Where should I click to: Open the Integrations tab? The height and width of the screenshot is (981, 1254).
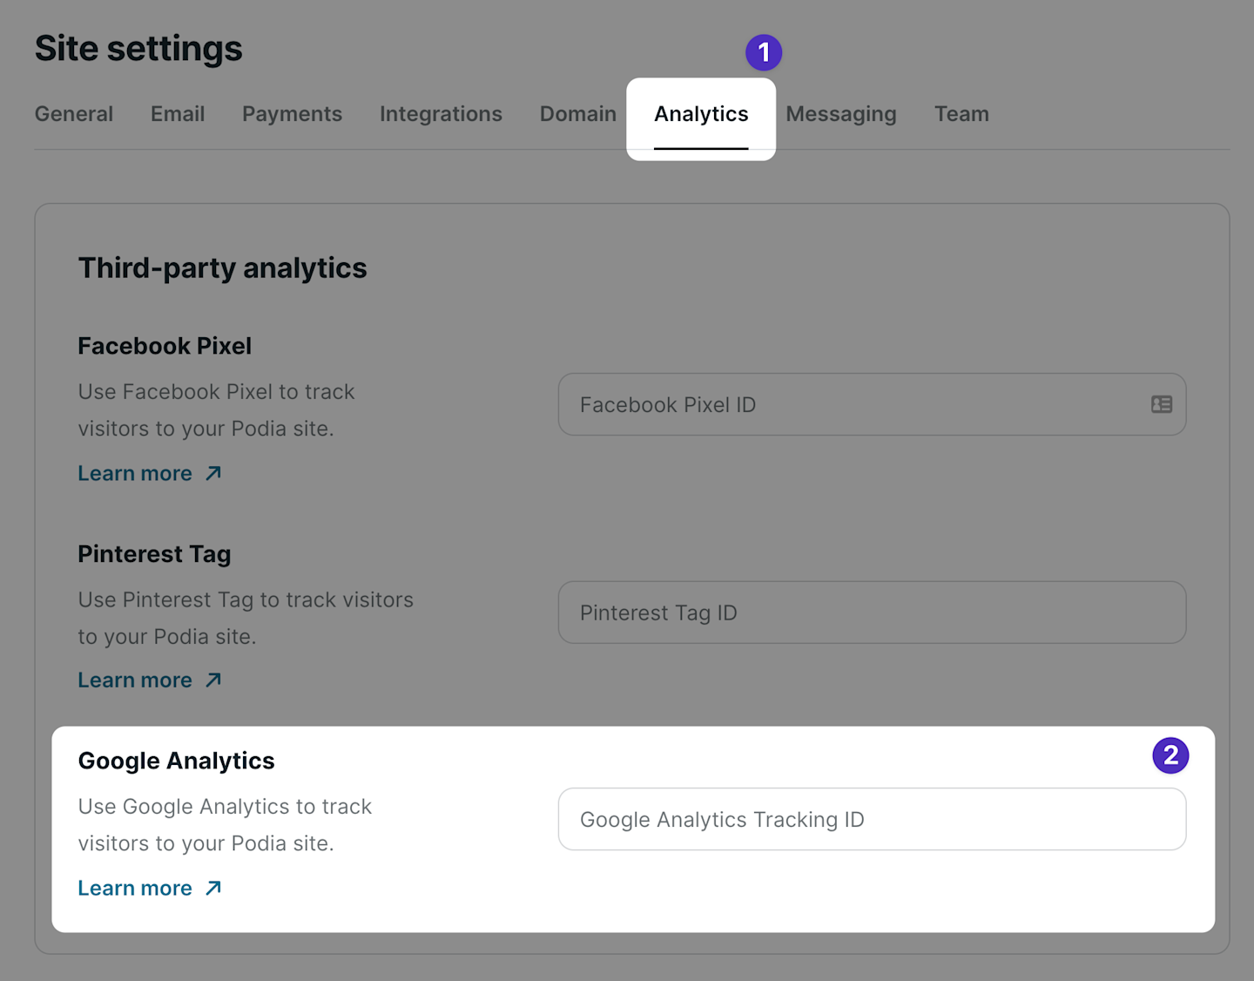(x=441, y=114)
